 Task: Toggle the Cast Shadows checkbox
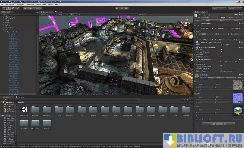point(221,50)
